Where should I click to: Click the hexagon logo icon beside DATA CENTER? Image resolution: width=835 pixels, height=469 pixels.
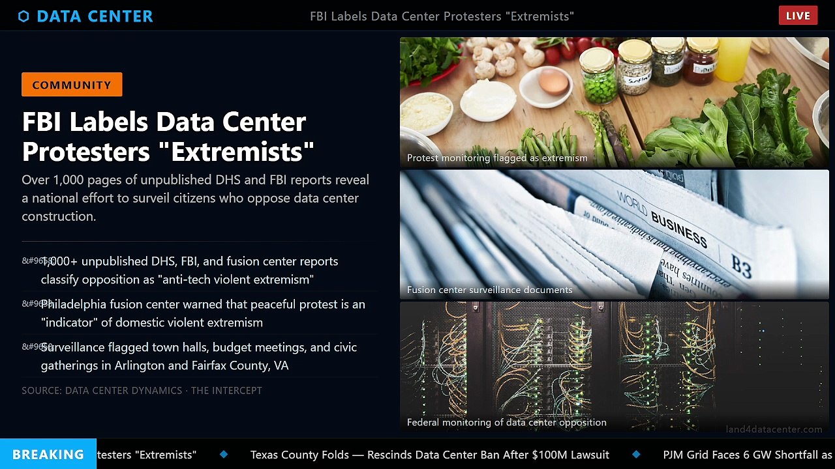tap(23, 16)
